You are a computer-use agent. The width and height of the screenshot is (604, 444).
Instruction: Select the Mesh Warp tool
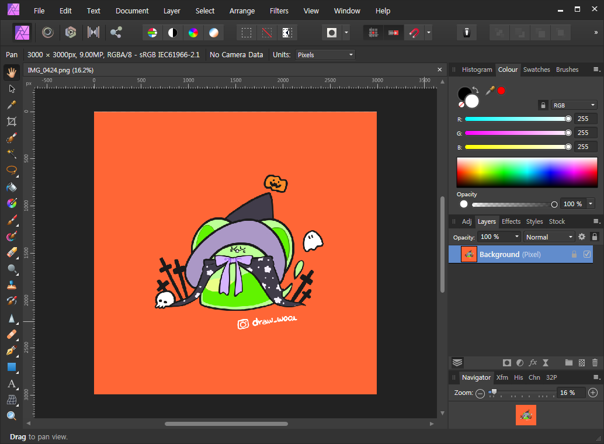[x=12, y=400]
